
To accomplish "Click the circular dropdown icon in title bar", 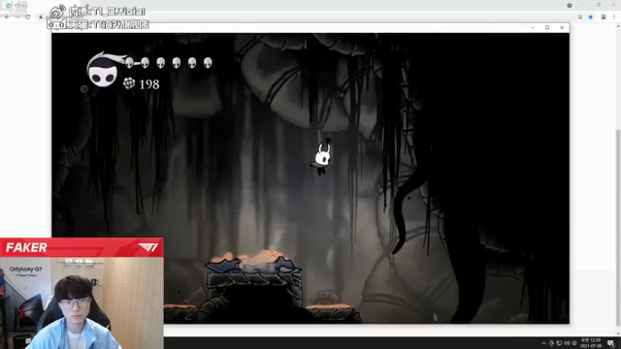I will pos(570,5).
